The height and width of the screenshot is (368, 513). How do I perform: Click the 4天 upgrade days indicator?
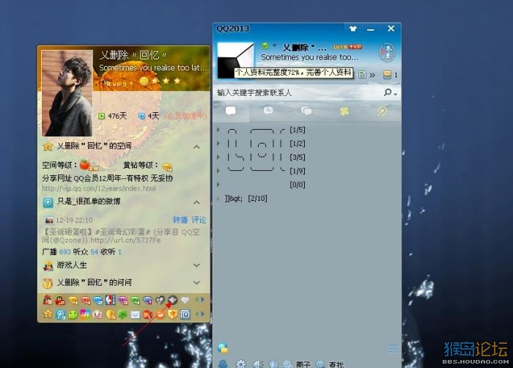click(149, 116)
